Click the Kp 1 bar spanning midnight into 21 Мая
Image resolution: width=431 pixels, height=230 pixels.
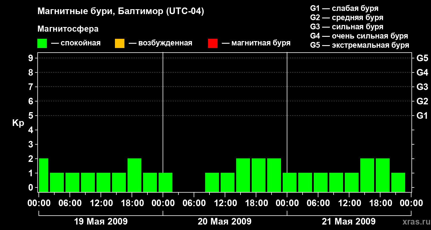click(290, 182)
